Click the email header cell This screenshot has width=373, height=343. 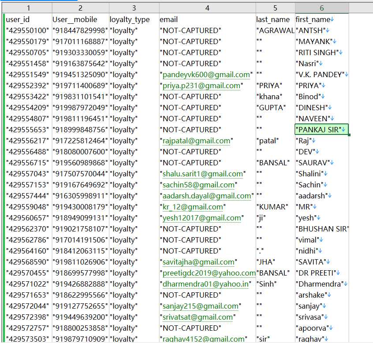(x=207, y=19)
